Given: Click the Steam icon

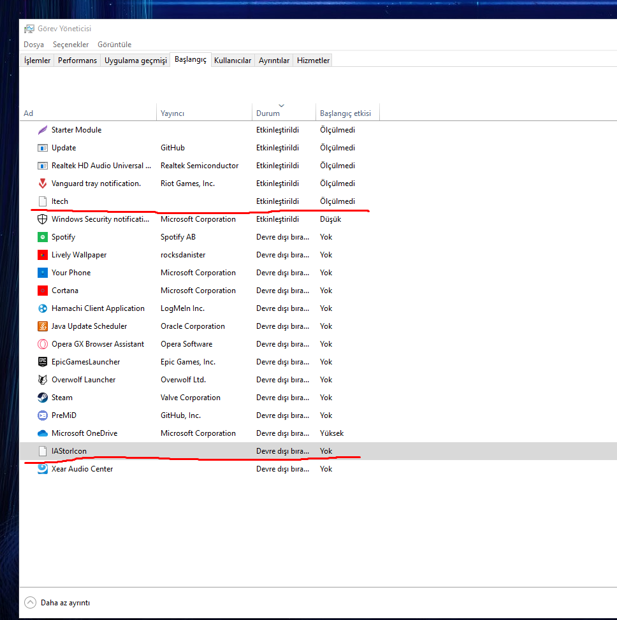Looking at the screenshot, I should [x=42, y=398].
